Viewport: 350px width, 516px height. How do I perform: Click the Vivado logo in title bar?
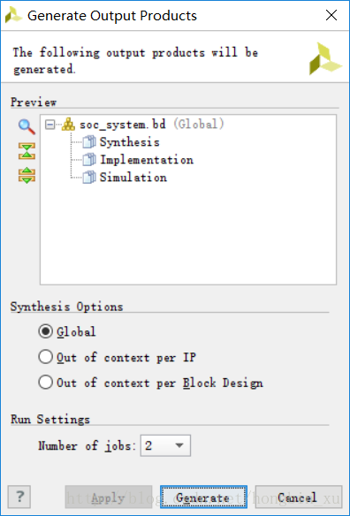pos(13,16)
